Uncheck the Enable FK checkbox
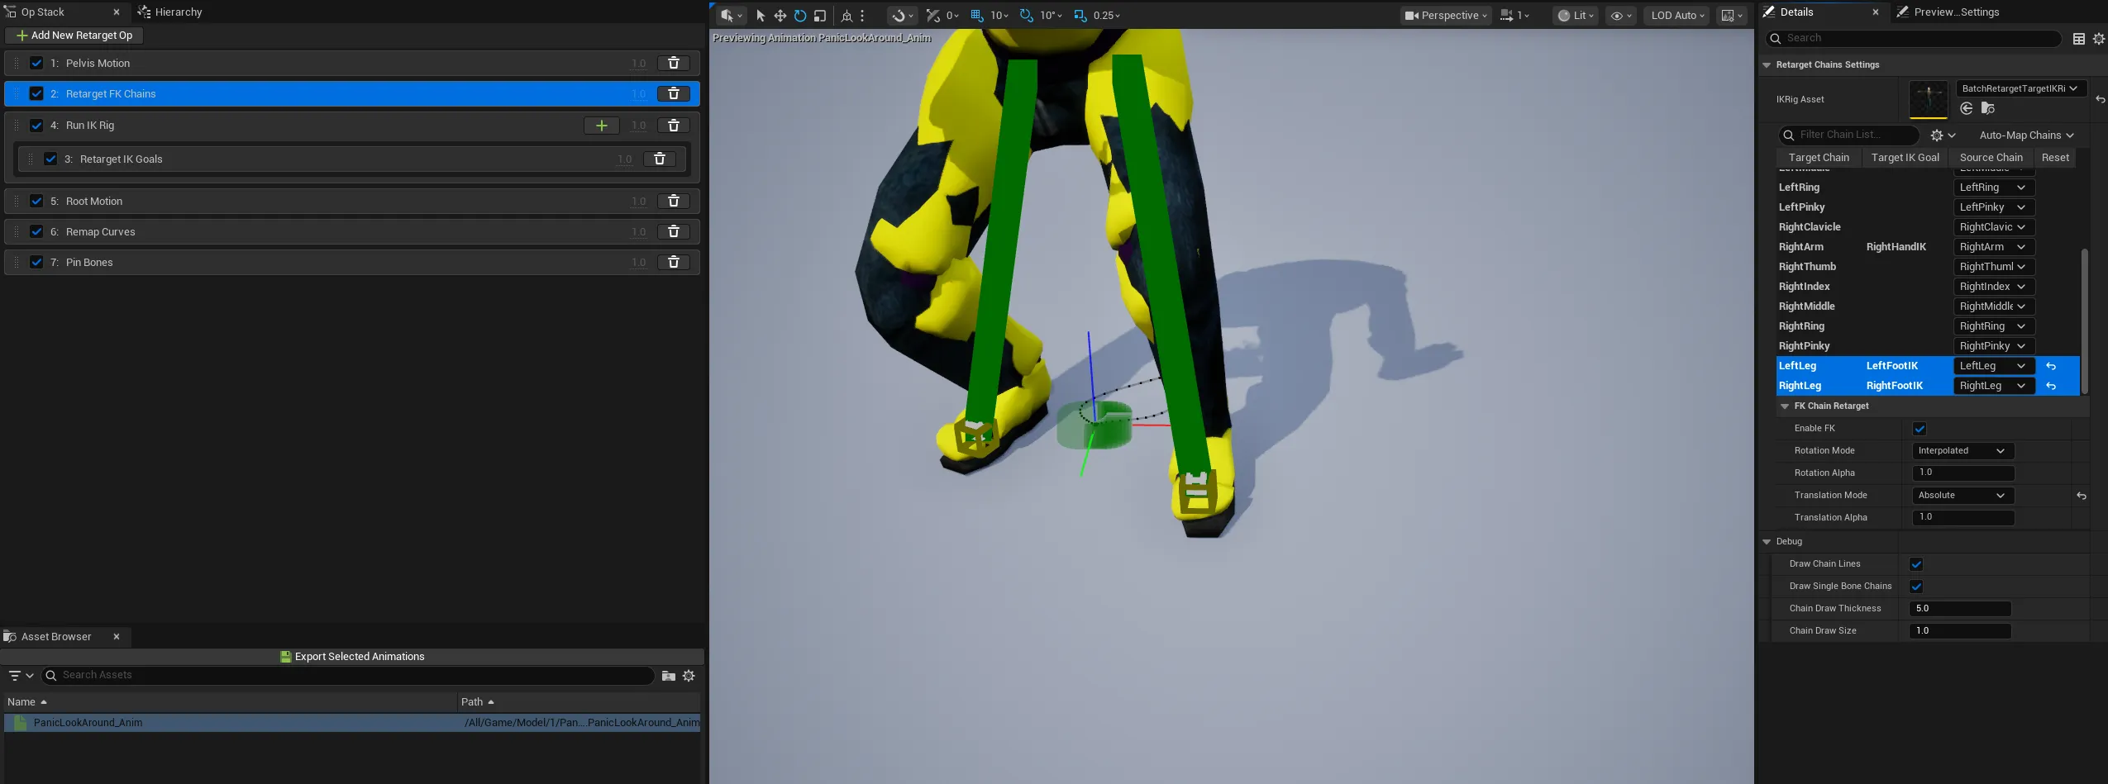Image resolution: width=2108 pixels, height=784 pixels. click(1920, 429)
